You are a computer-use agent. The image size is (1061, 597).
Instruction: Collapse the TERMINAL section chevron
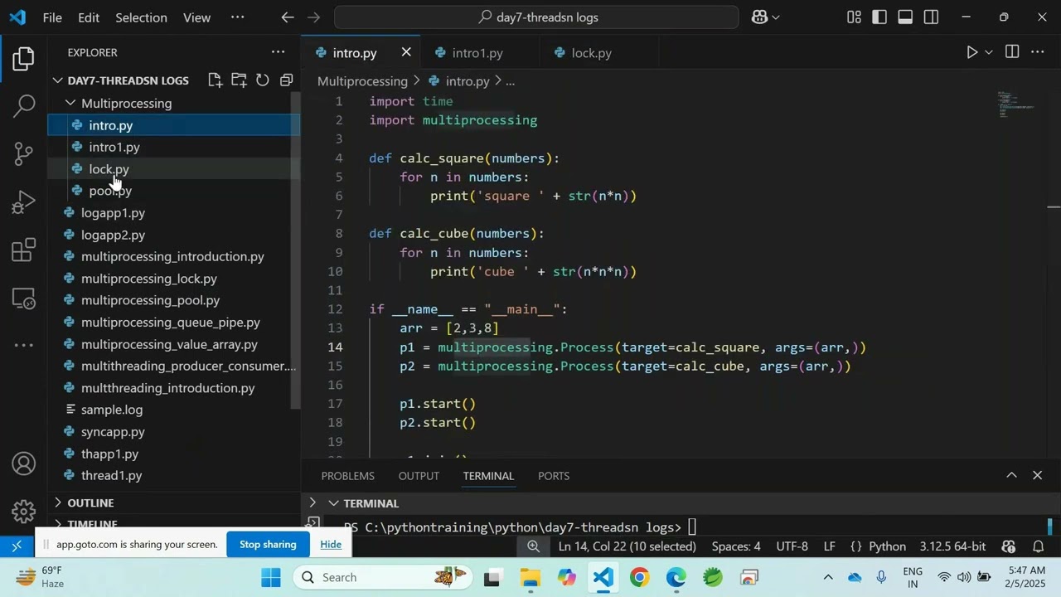click(333, 503)
